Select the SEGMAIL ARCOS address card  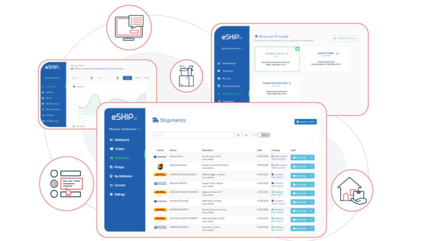coord(277,59)
